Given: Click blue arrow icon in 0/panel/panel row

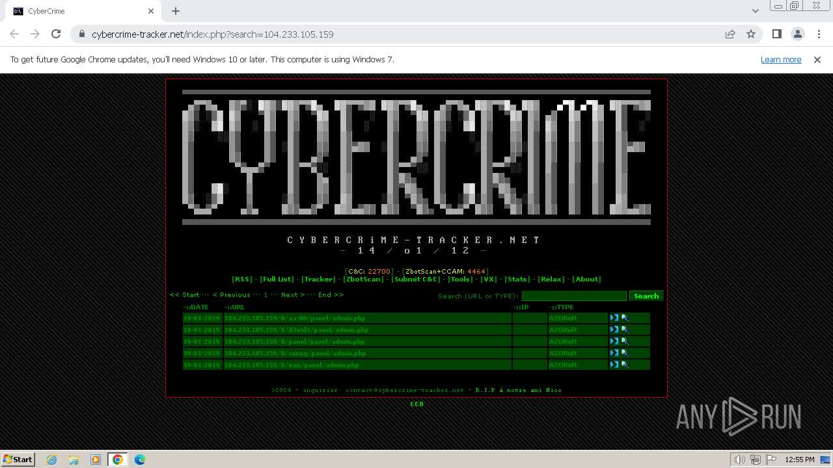Looking at the screenshot, I should coord(614,341).
